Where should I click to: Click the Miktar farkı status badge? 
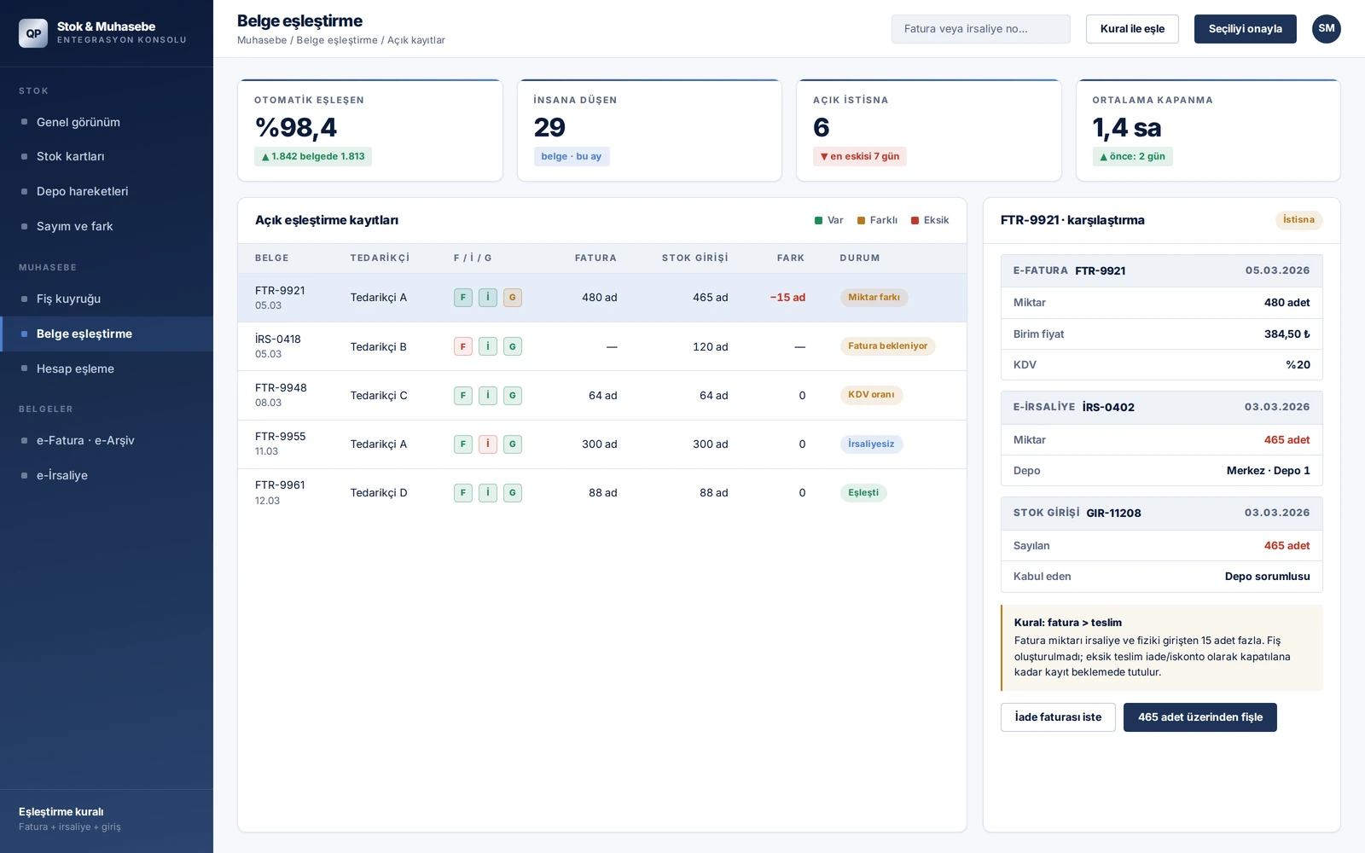coord(874,298)
